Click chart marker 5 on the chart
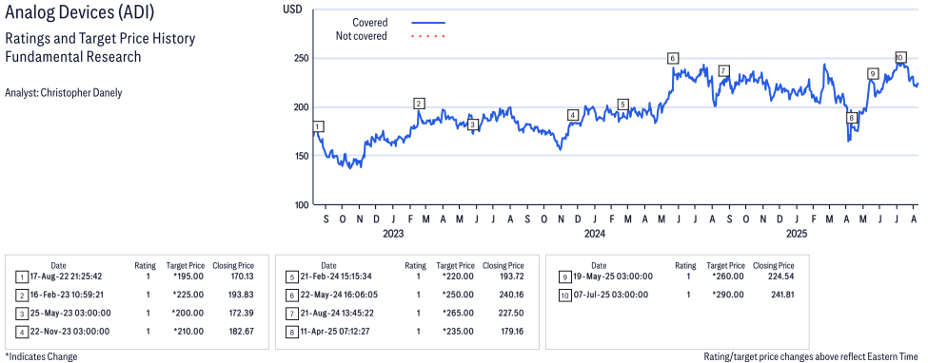 pos(622,105)
